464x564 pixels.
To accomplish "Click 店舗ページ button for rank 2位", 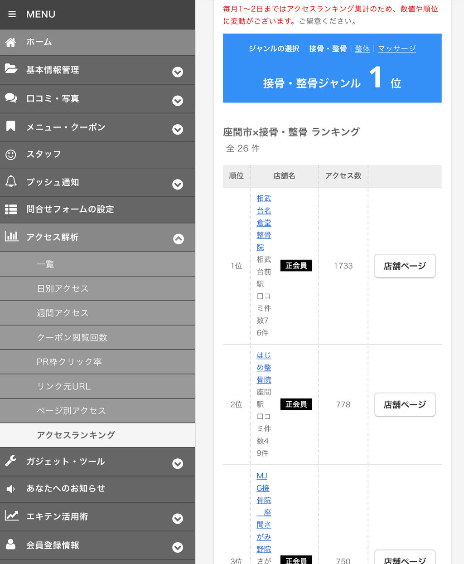I will pos(405,404).
